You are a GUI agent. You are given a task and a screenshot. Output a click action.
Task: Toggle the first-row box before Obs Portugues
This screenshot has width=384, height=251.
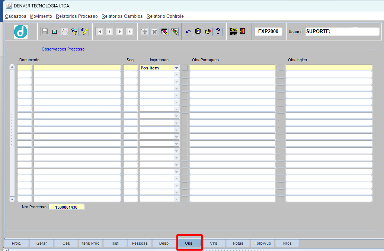185,68
